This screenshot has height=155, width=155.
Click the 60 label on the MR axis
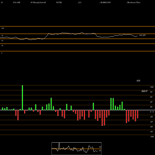pyautogui.click(x=151, y=97)
